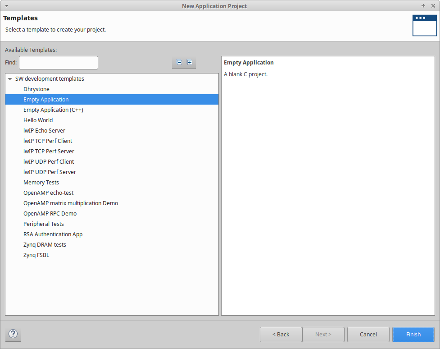This screenshot has width=440, height=349.
Task: Choose OpenAMP matrix multiplication Demo
Action: click(x=71, y=203)
